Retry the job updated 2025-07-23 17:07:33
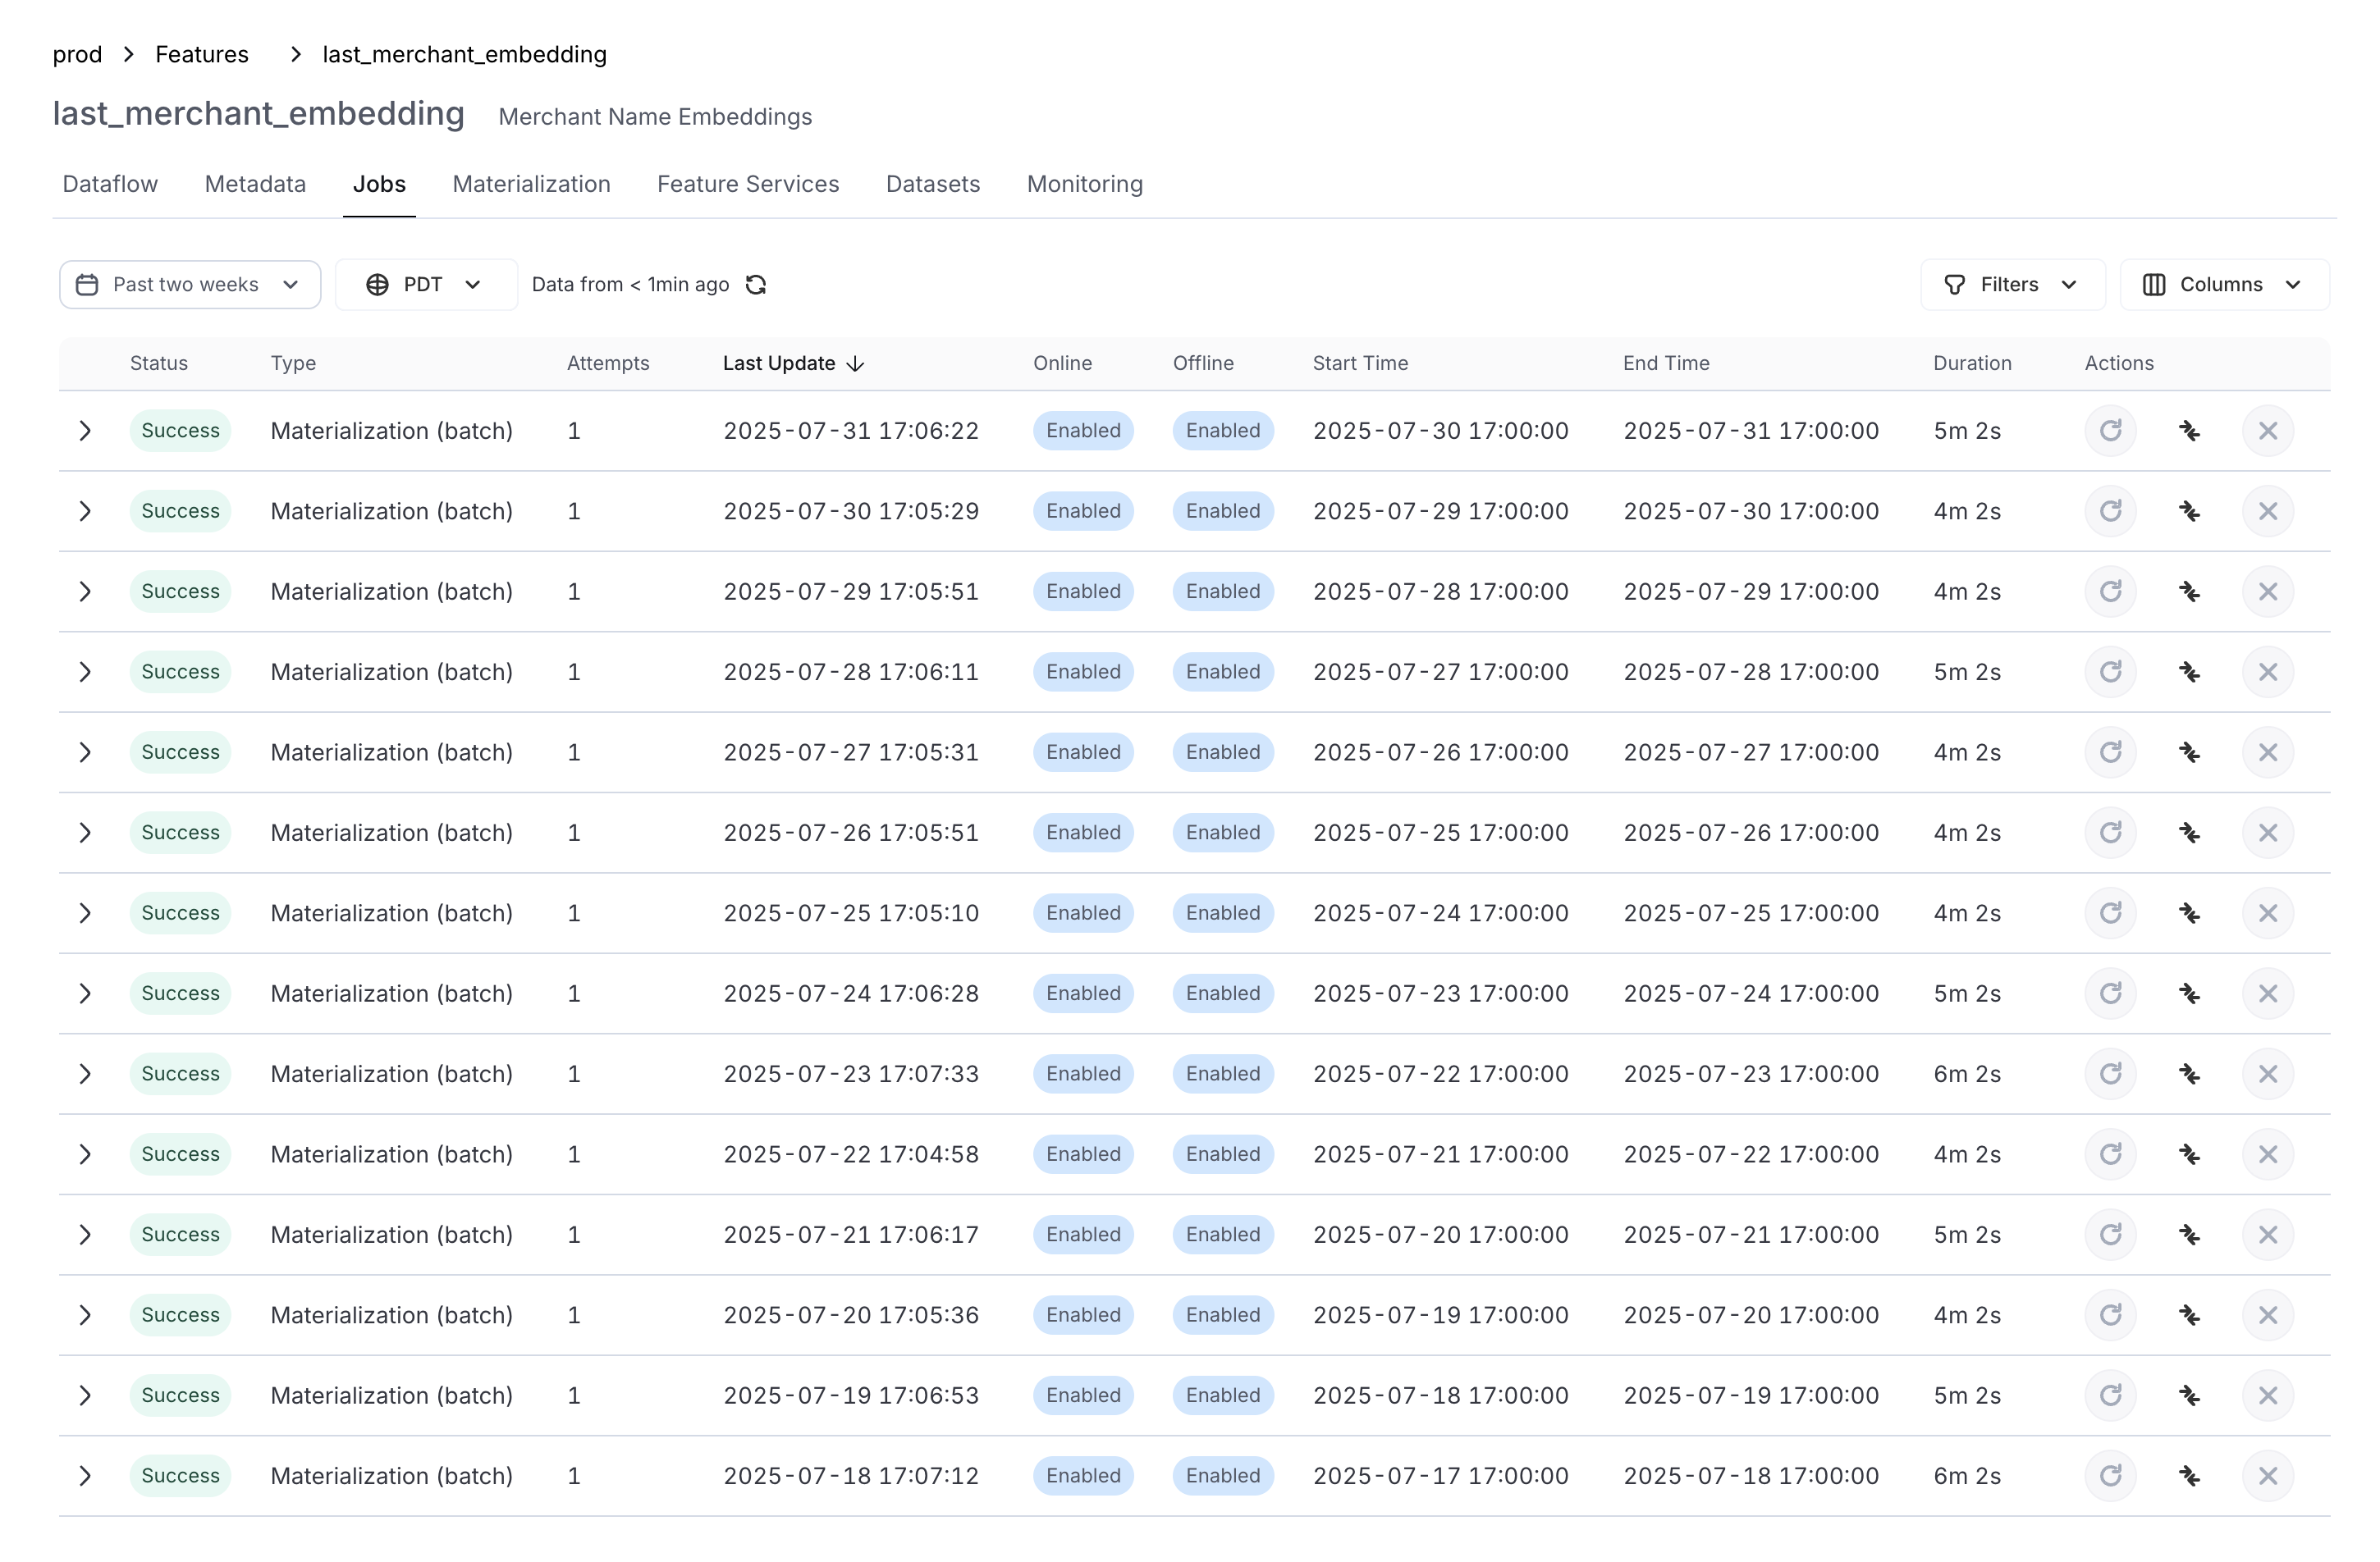The height and width of the screenshot is (1562, 2380). (2110, 1075)
